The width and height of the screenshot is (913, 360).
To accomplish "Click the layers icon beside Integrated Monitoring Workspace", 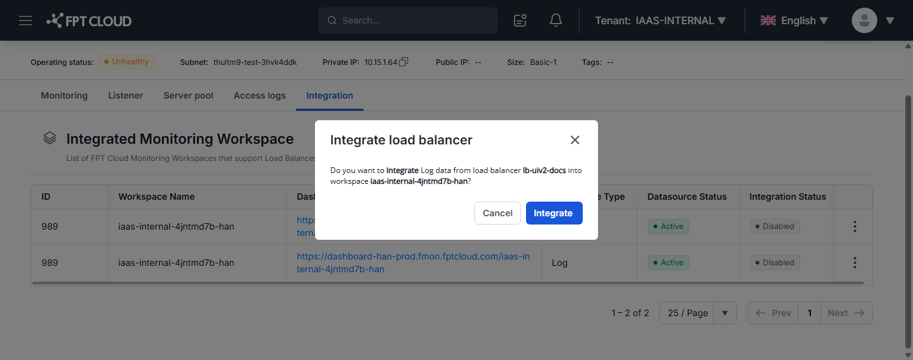I will 50,138.
